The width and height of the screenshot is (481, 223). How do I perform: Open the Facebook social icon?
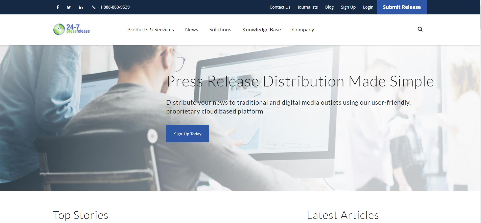click(x=58, y=7)
